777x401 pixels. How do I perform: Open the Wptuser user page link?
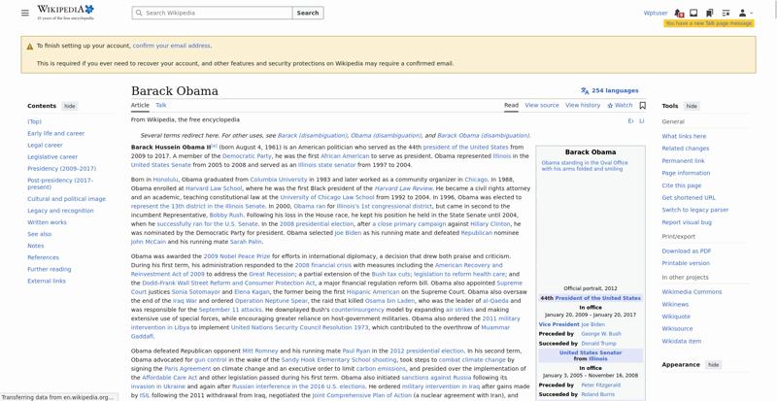(655, 13)
